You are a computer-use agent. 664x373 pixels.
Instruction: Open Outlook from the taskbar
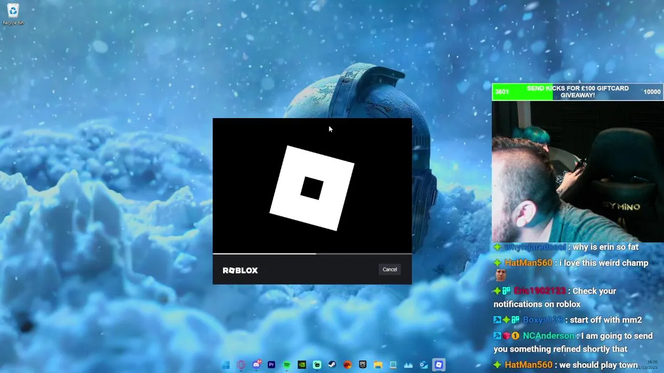(424, 365)
